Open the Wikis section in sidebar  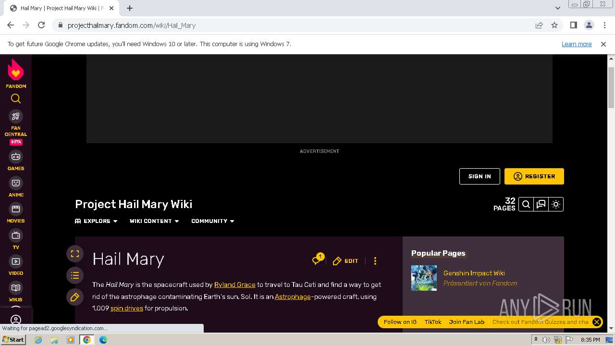(x=16, y=292)
